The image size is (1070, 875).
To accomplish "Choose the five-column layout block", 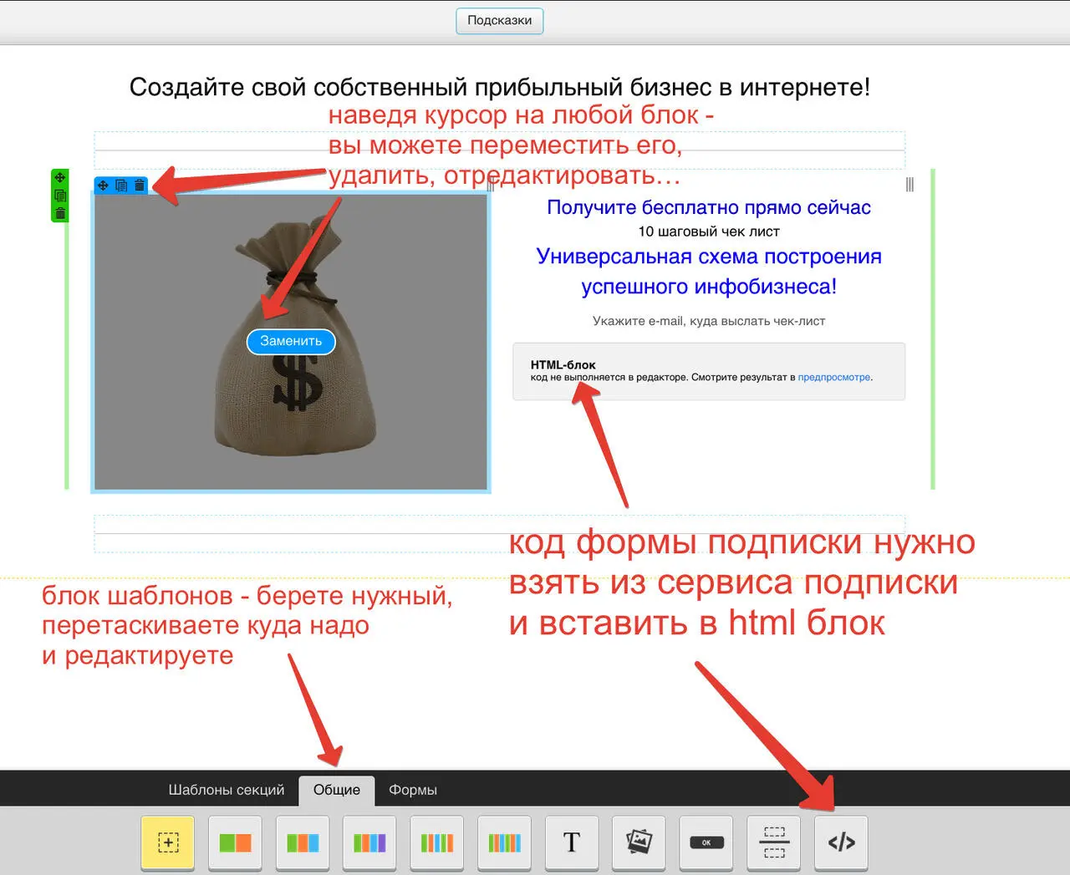I will [x=437, y=842].
